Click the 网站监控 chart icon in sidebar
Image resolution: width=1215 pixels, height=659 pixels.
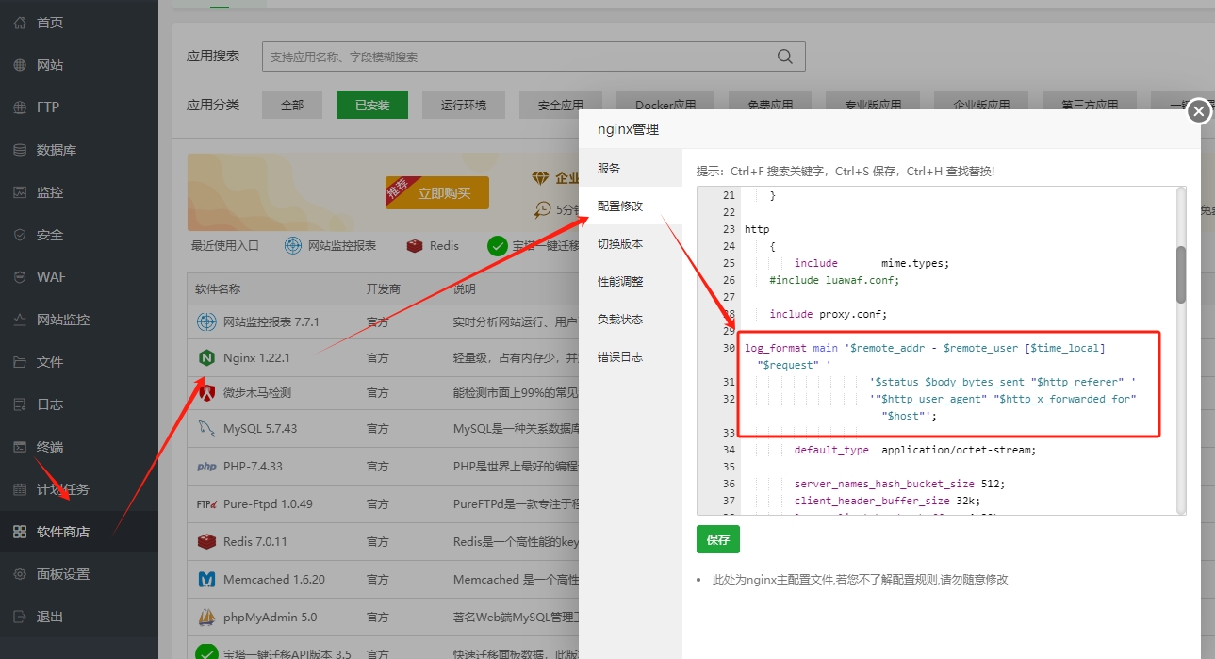pos(20,320)
